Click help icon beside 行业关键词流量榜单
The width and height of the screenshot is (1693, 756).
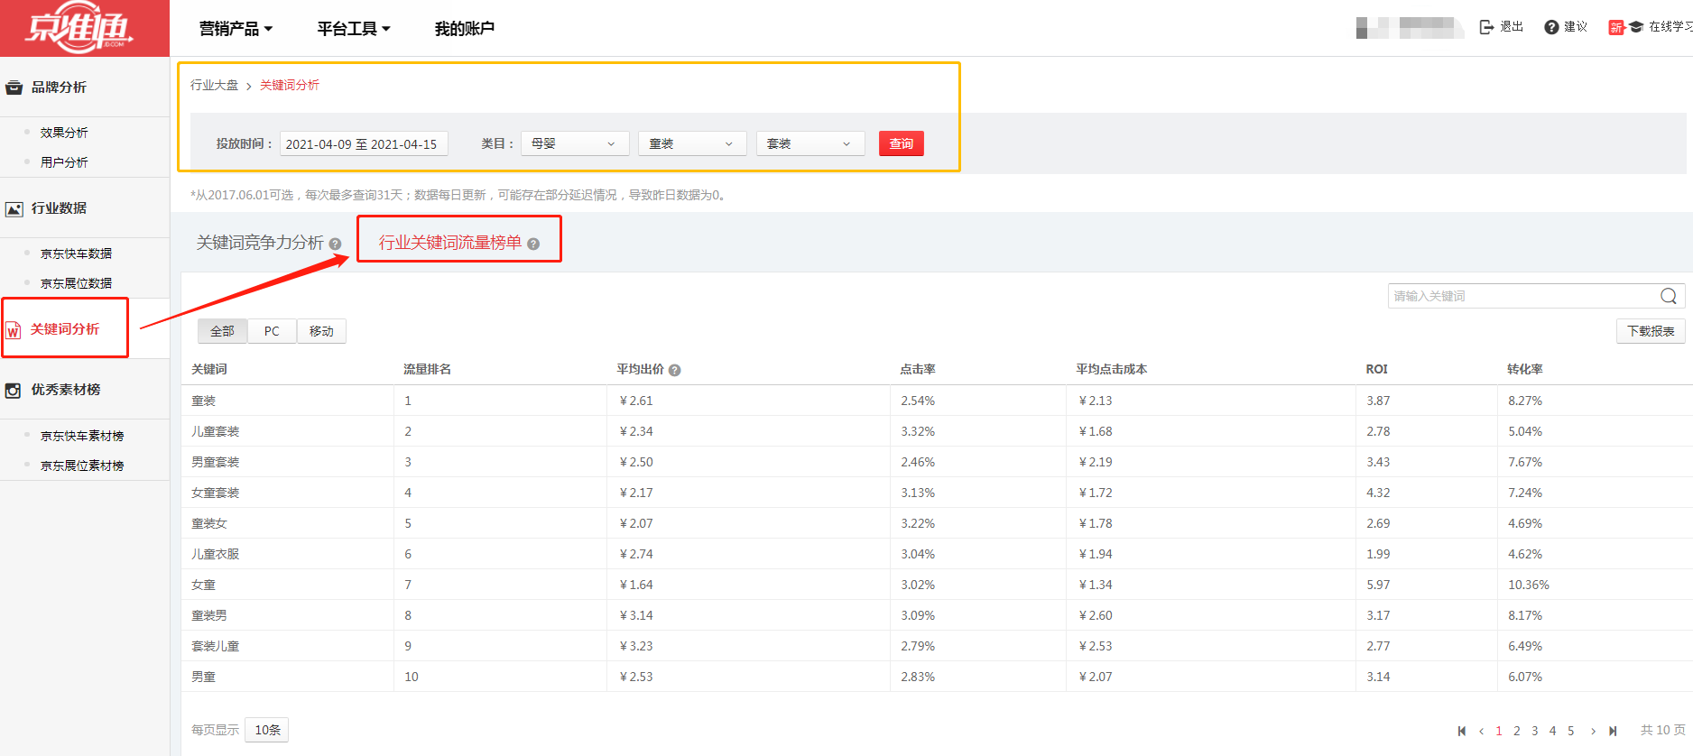(x=533, y=244)
